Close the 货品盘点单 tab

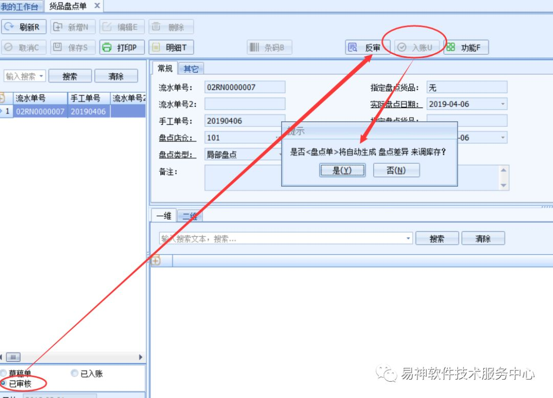coord(97,6)
